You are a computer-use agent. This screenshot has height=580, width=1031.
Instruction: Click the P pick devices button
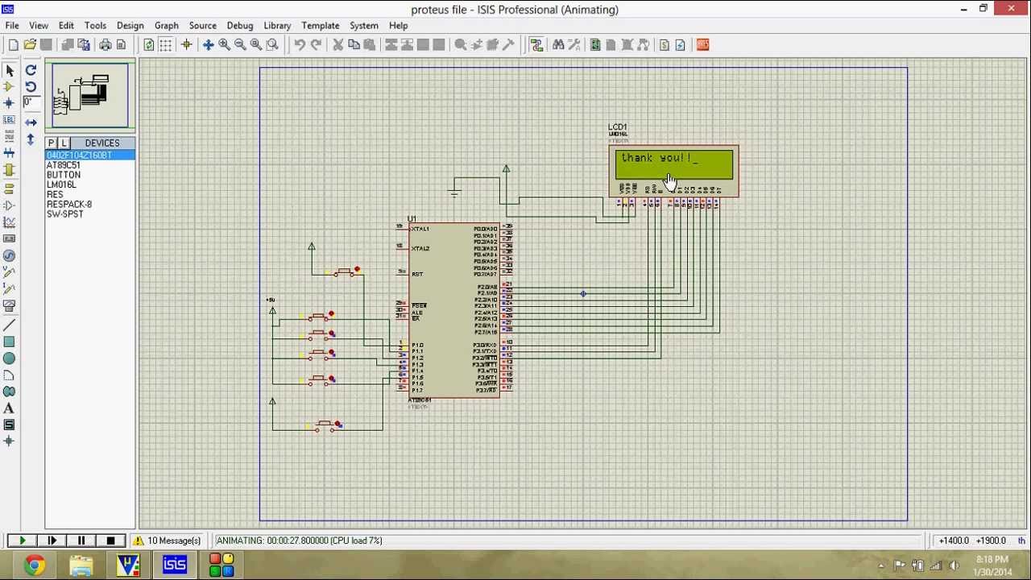tap(51, 143)
